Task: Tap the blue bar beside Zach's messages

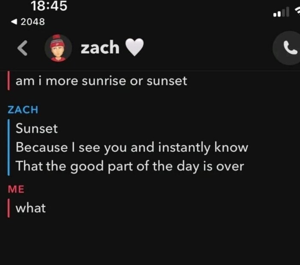Action: coord(9,147)
